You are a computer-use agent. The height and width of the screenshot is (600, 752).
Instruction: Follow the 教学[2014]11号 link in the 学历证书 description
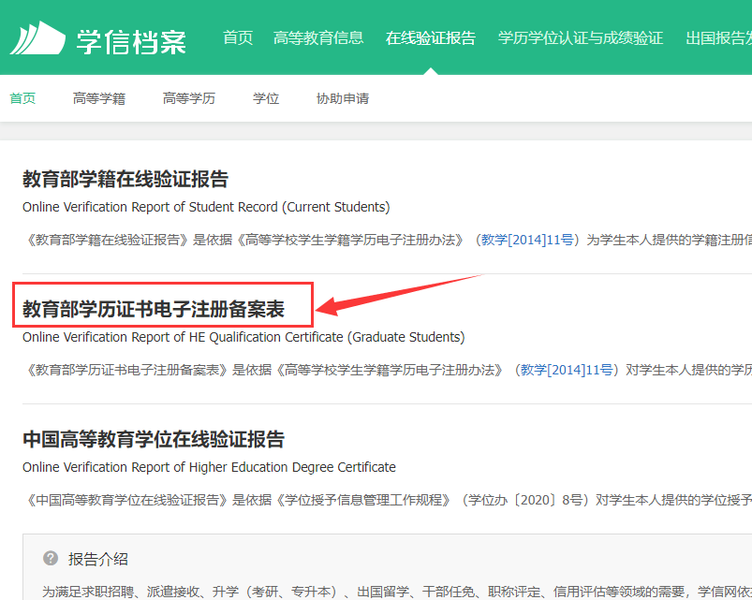pyautogui.click(x=568, y=370)
